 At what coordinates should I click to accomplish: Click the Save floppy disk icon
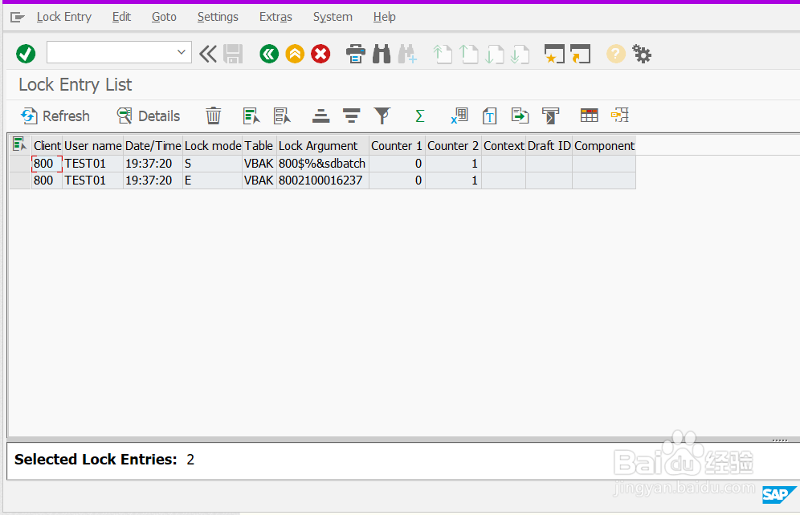[x=233, y=54]
